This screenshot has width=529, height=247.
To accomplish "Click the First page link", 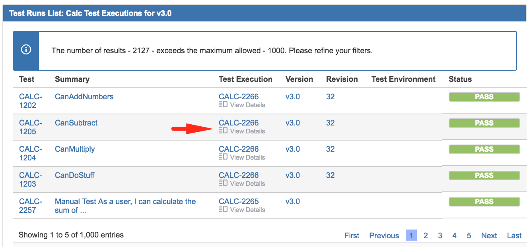I will pos(352,235).
